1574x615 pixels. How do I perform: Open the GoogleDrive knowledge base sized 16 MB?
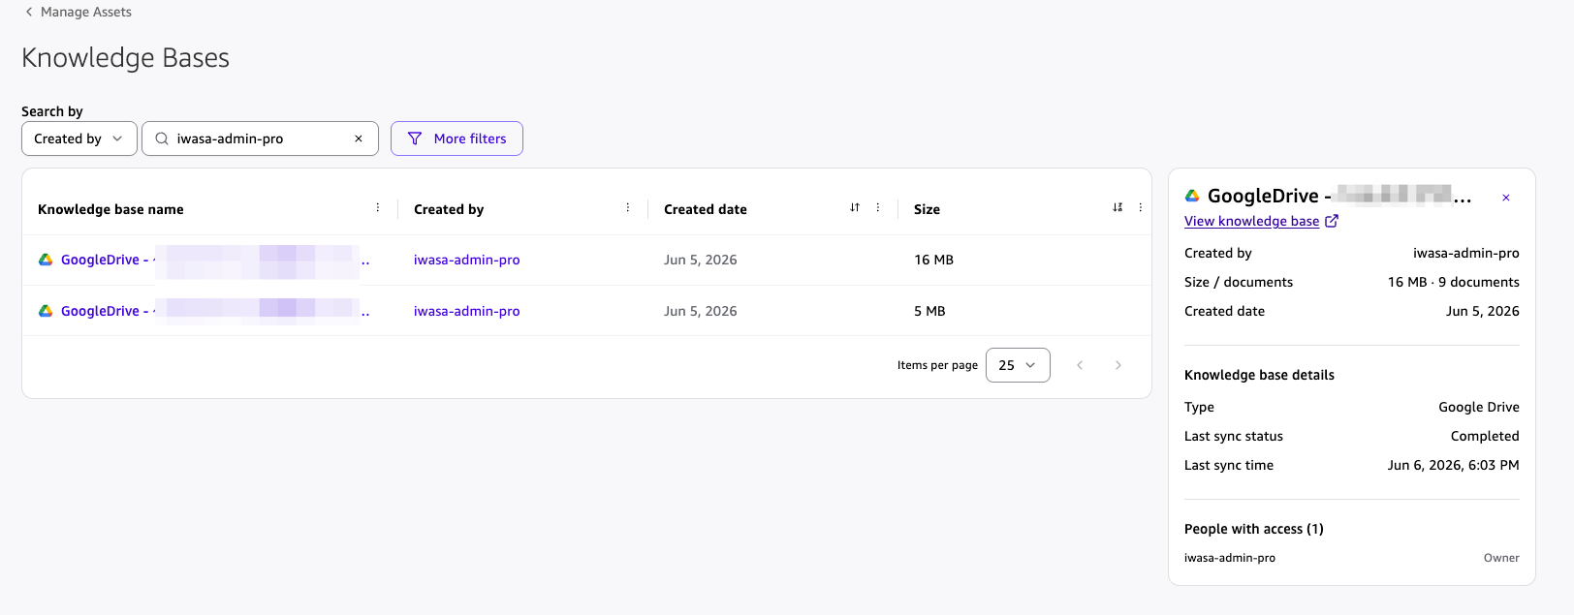coord(215,260)
